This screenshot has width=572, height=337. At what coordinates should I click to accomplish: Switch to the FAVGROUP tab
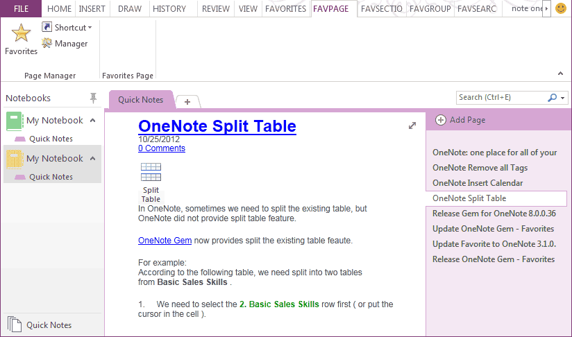coord(430,8)
